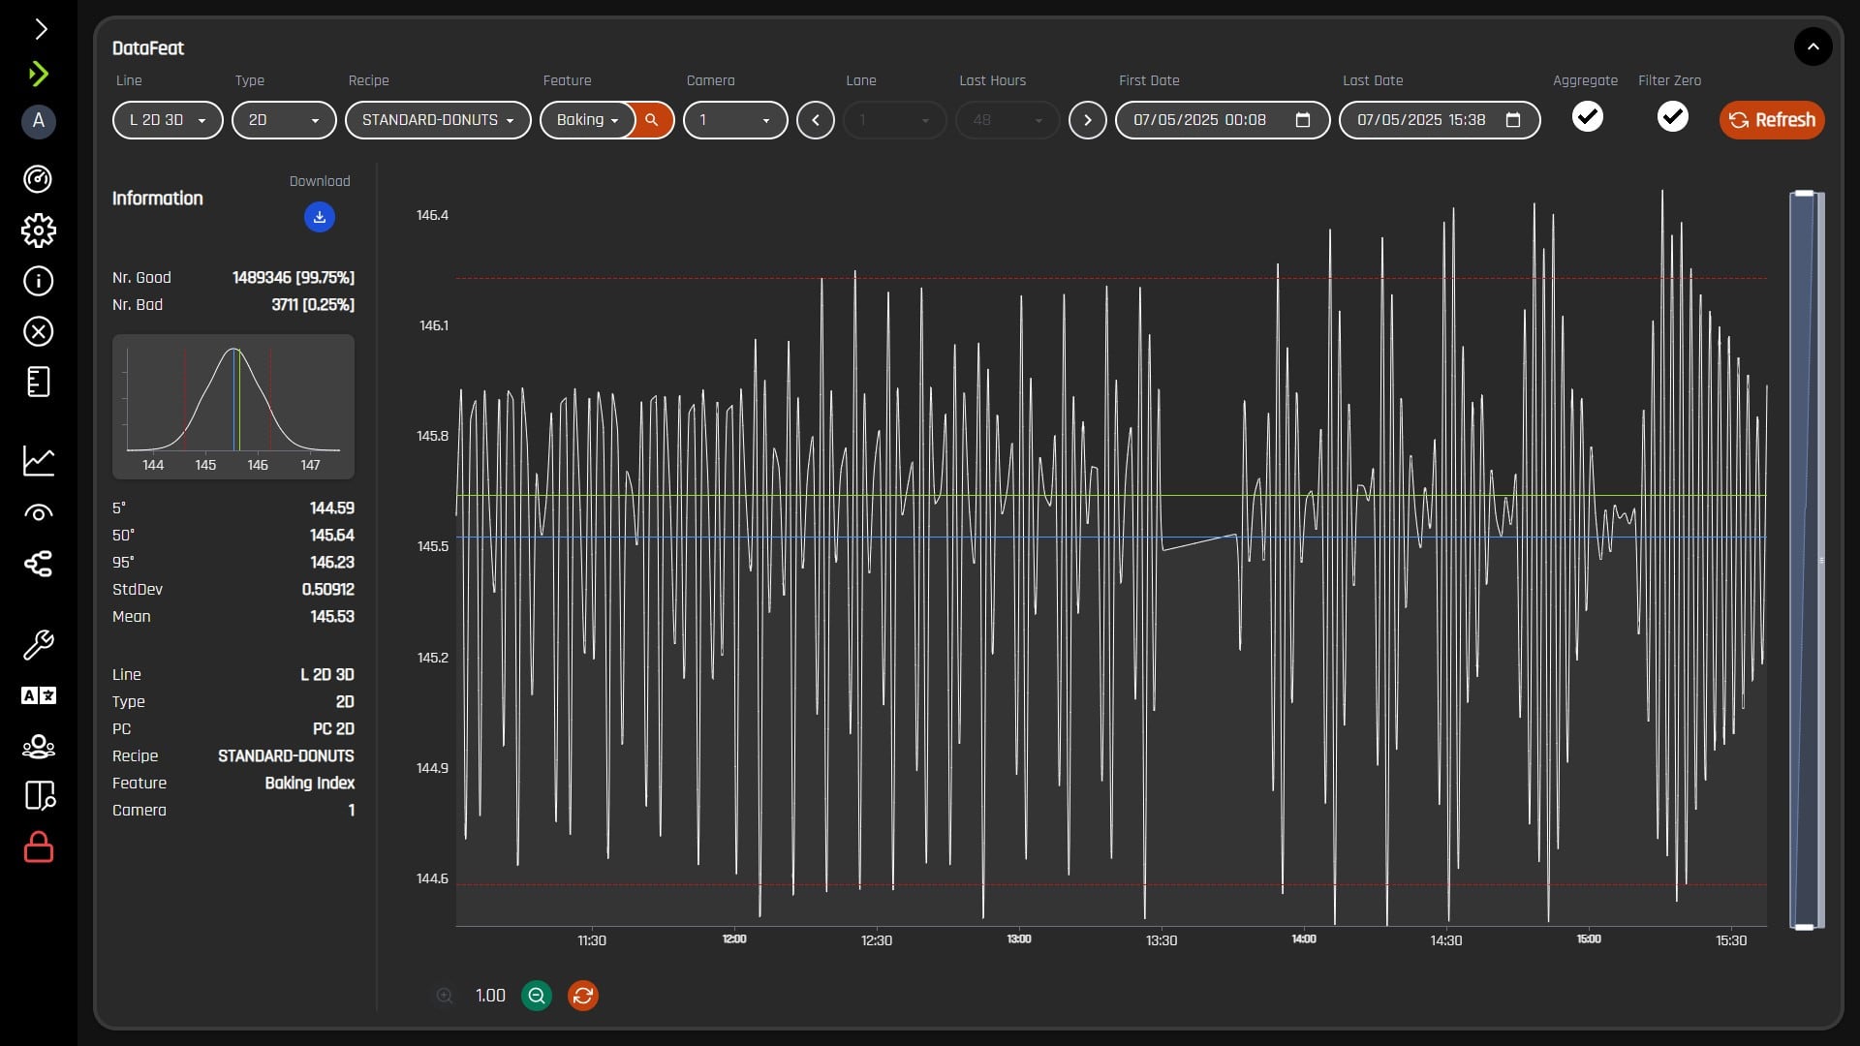Open the dashboard gauge icon
The image size is (1860, 1046).
[x=39, y=179]
